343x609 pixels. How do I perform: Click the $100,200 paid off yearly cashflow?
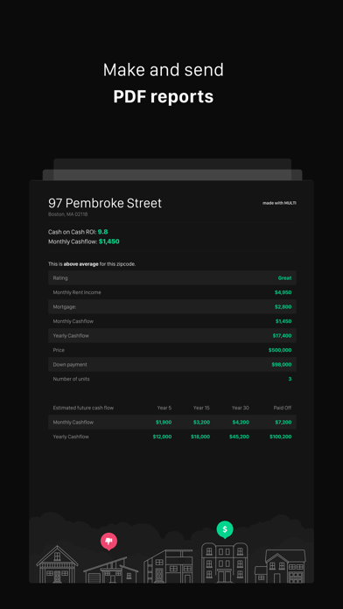click(x=281, y=437)
